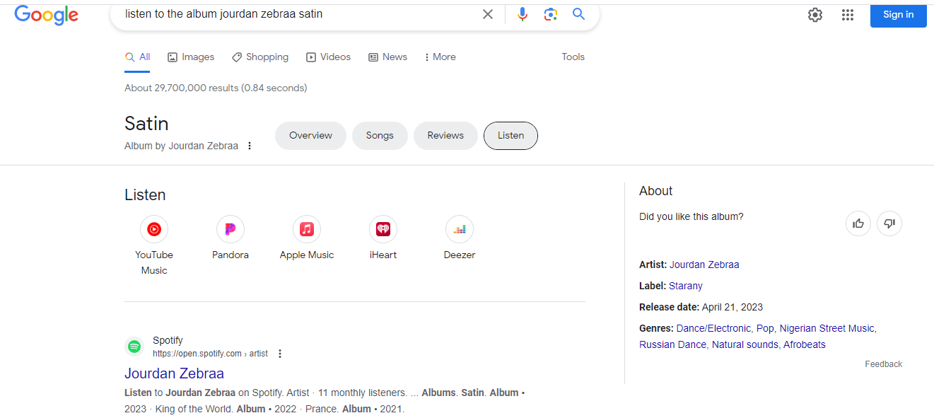Like this album with thumbs up
Image resolution: width=934 pixels, height=418 pixels.
[858, 223]
